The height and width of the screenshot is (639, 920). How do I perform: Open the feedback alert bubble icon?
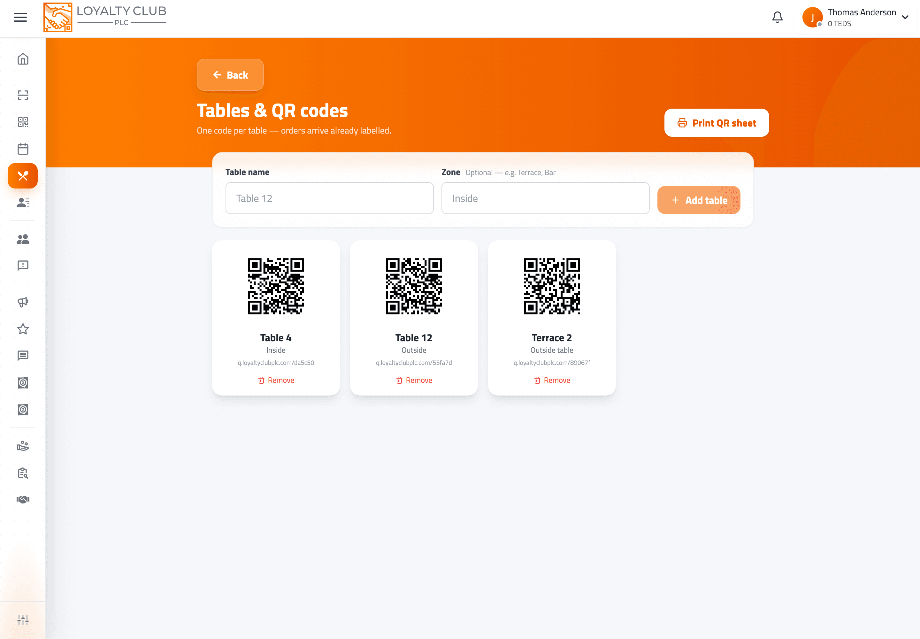[x=23, y=266]
